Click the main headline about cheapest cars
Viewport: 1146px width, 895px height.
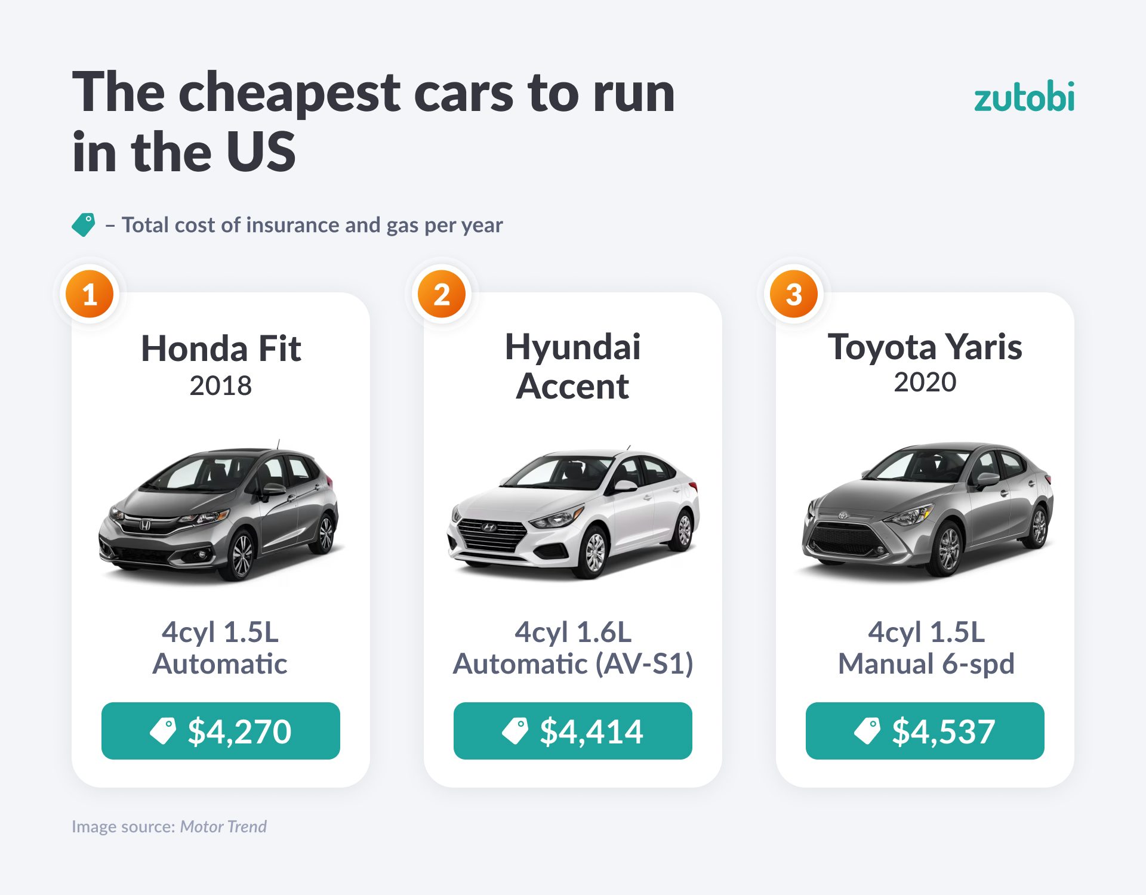tap(373, 121)
